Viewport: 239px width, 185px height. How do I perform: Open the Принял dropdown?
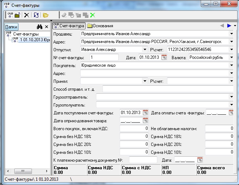[x=145, y=81]
